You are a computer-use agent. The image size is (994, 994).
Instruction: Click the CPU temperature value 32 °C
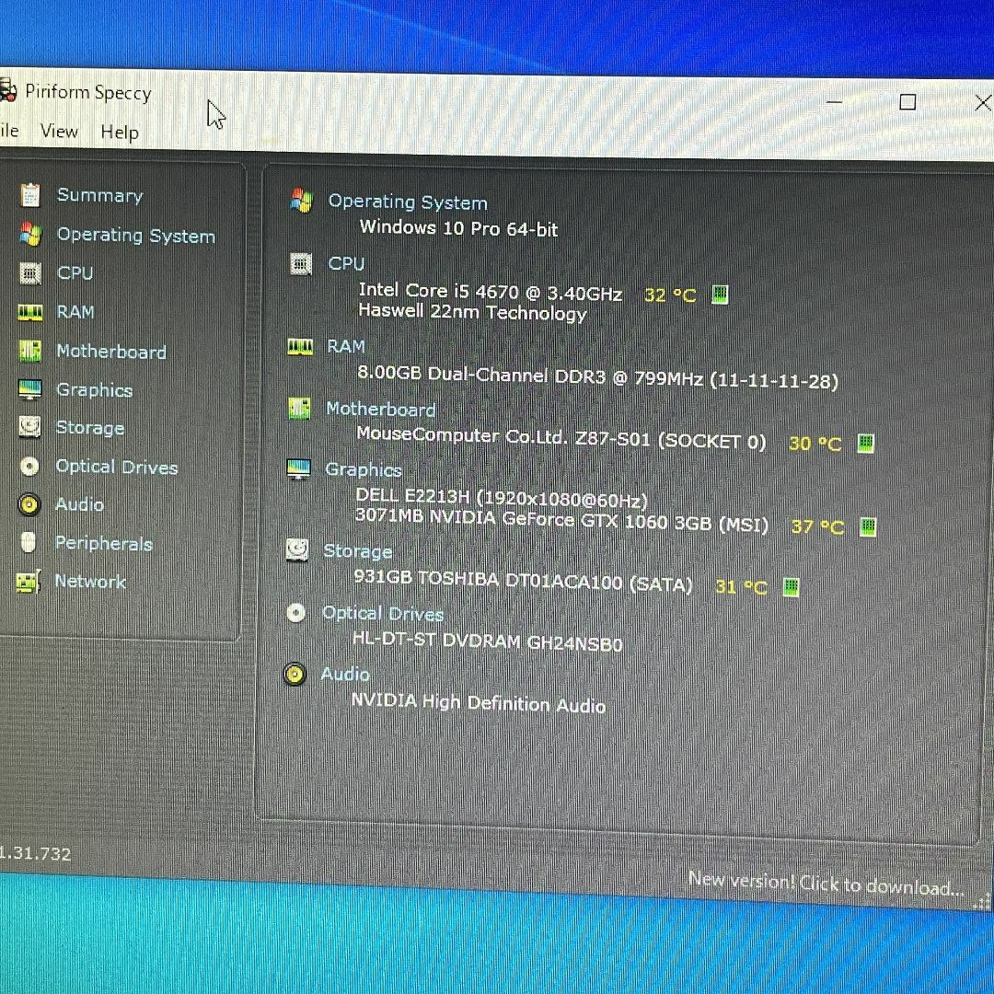click(670, 295)
